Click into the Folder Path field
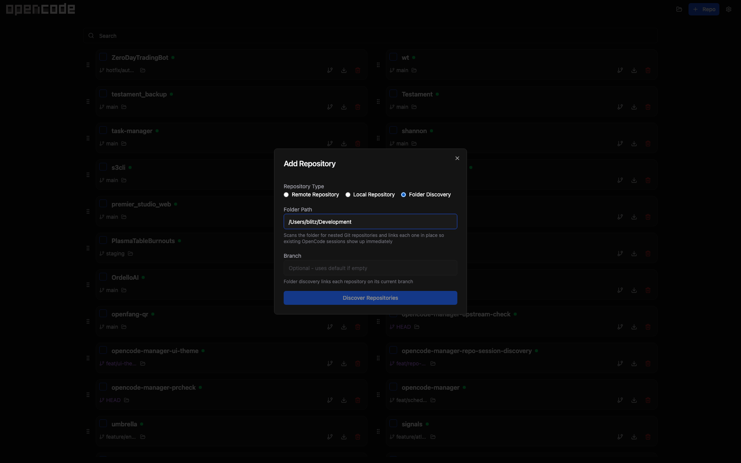Image resolution: width=741 pixels, height=463 pixels. coord(370,222)
